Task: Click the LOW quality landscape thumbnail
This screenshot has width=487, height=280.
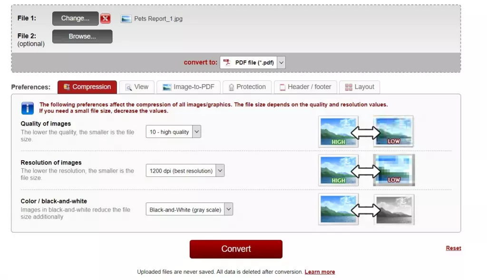Action: pos(393,131)
